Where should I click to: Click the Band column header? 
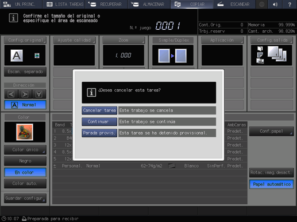[x=60, y=125]
